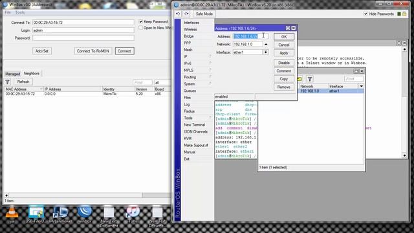The width and height of the screenshot is (414, 233).
Task: Open iTunes desktop shortcut
Action: coord(133,214)
